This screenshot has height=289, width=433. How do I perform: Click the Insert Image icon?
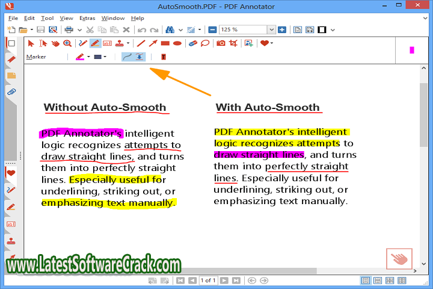[248, 43]
